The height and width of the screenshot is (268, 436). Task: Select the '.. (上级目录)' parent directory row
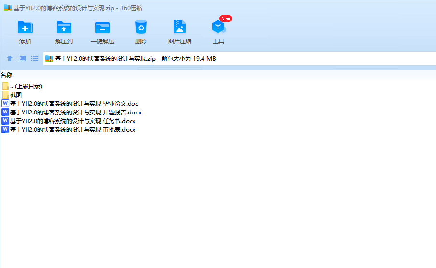[x=22, y=86]
